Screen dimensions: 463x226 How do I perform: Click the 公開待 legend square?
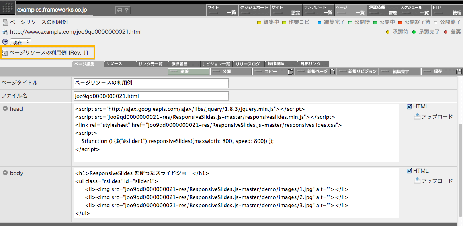pos(350,22)
